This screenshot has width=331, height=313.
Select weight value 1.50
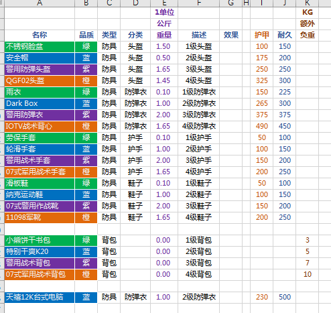click(x=164, y=47)
